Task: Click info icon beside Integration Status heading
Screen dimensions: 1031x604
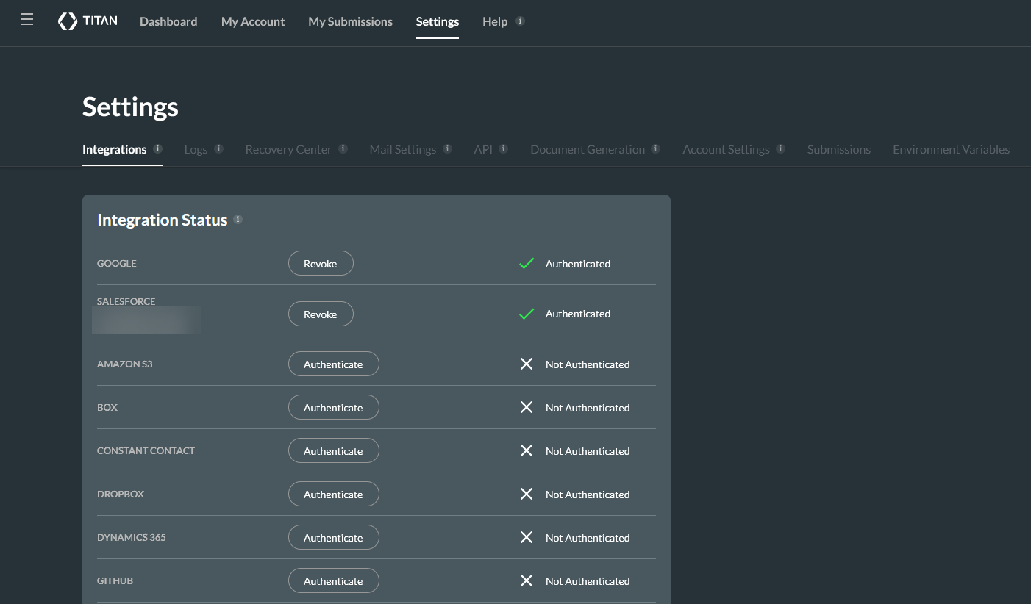Action: pyautogui.click(x=238, y=219)
